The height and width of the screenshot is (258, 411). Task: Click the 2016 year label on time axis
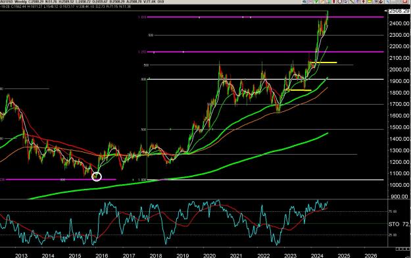coord(102,255)
